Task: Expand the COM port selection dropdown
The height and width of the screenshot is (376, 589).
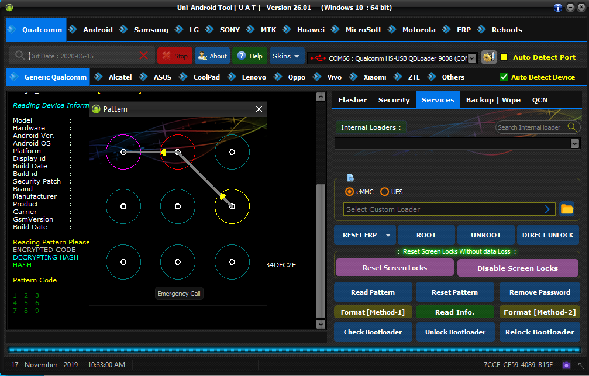Action: pyautogui.click(x=472, y=58)
